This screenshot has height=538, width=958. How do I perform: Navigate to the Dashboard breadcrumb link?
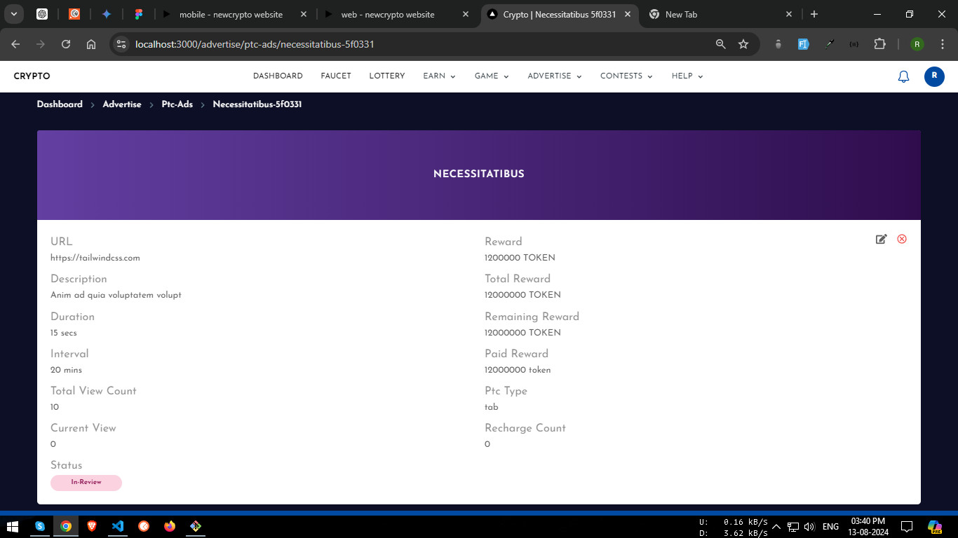point(60,104)
